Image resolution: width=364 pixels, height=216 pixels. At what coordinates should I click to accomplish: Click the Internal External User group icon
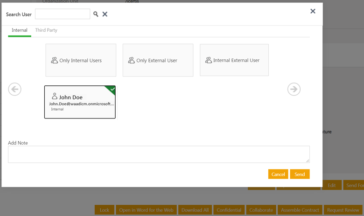pyautogui.click(x=209, y=60)
